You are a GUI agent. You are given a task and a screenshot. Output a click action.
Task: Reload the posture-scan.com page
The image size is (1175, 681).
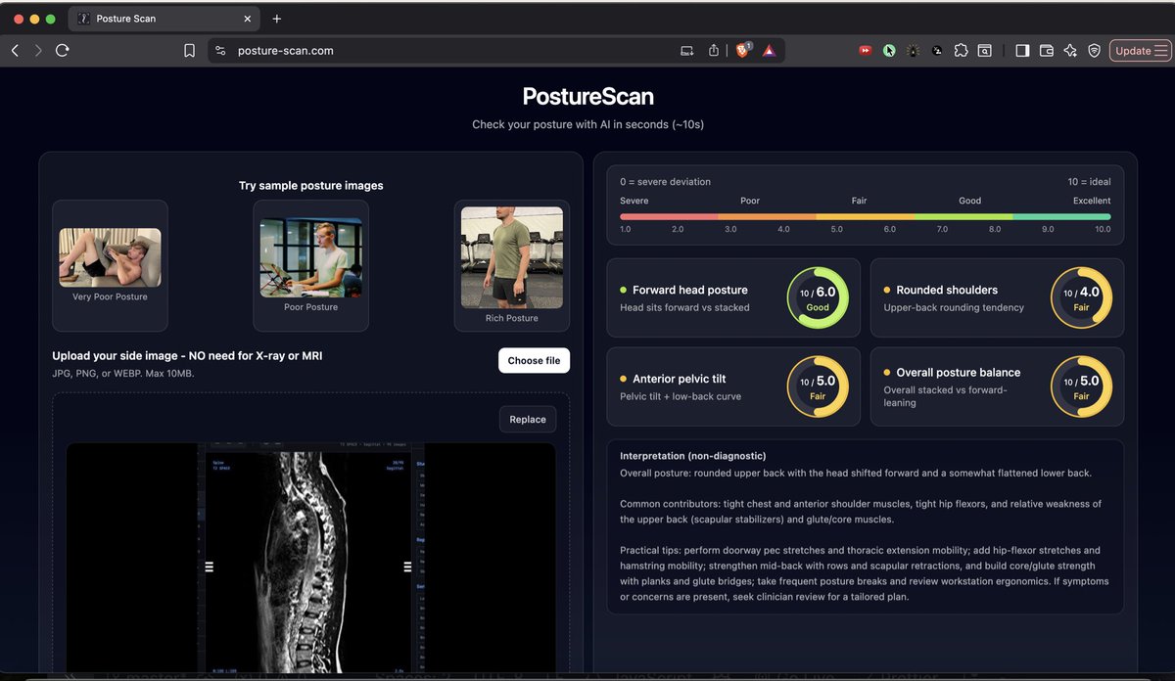[63, 51]
